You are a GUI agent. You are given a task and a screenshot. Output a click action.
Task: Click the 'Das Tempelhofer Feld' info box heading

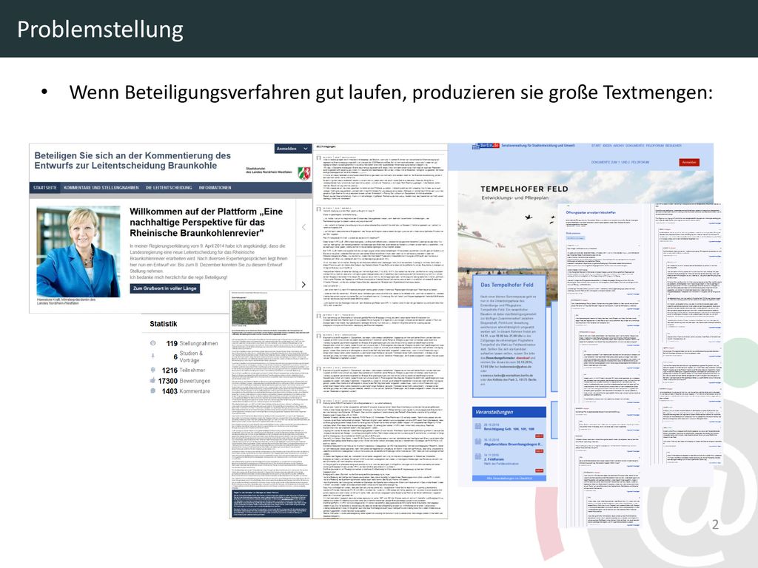(506, 285)
